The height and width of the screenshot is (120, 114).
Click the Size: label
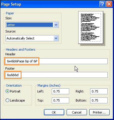click(x=9, y=18)
